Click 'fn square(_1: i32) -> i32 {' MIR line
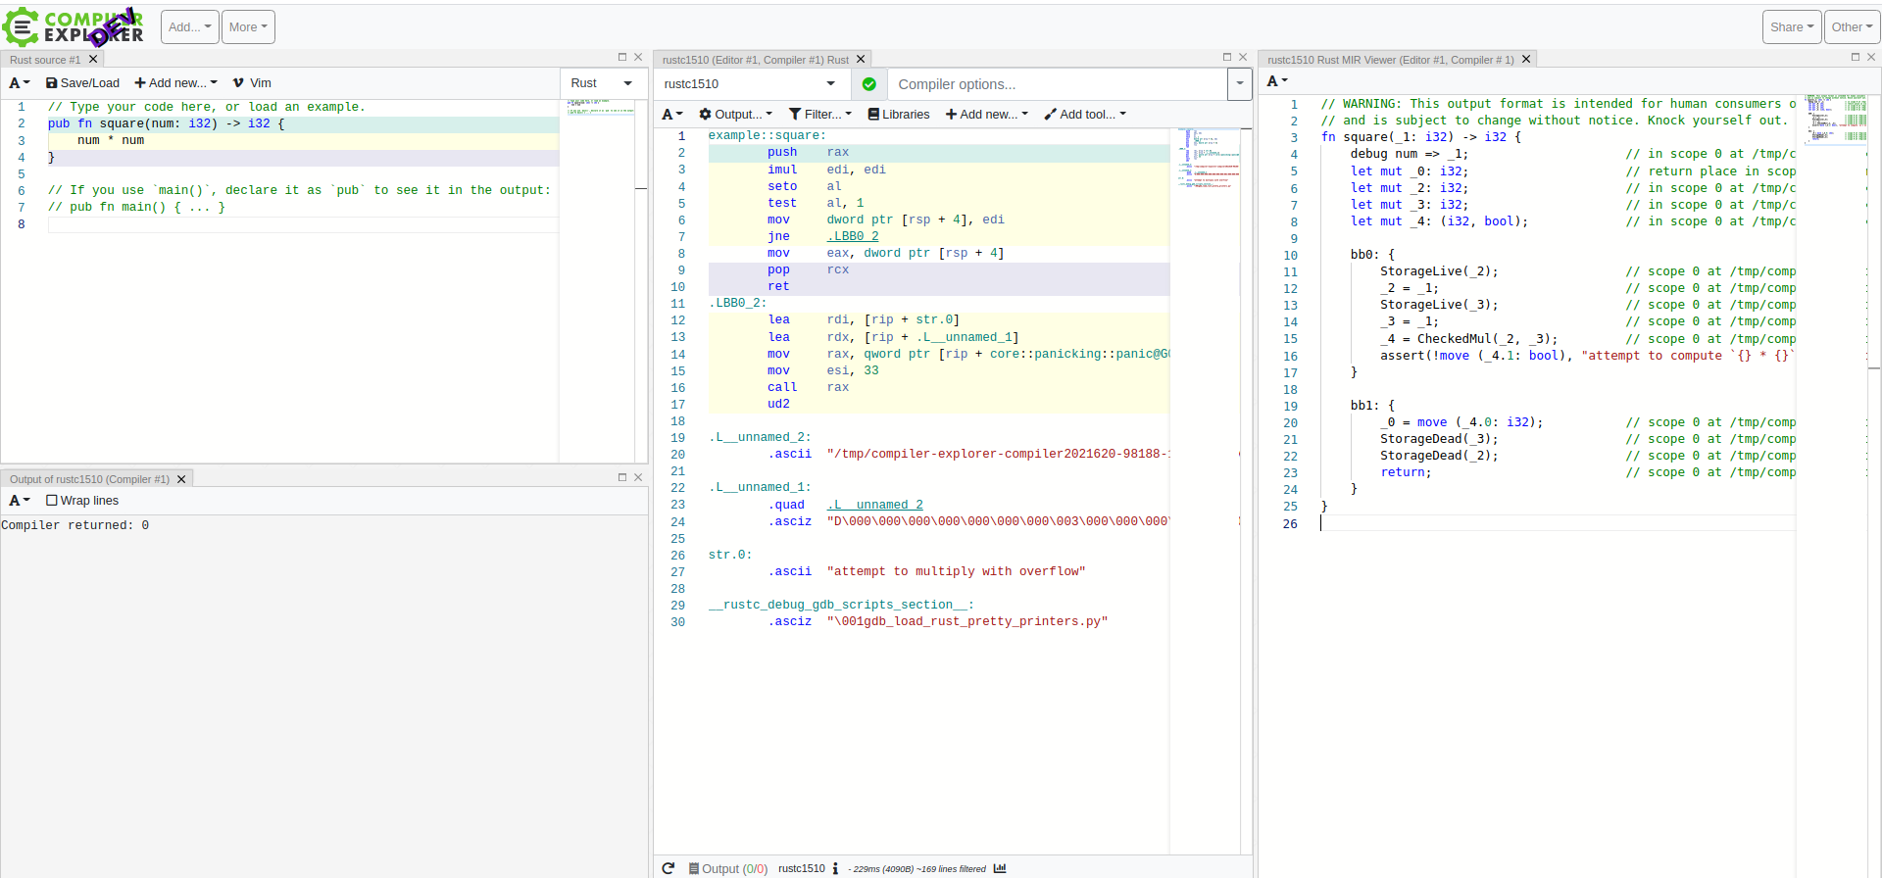 [1420, 137]
